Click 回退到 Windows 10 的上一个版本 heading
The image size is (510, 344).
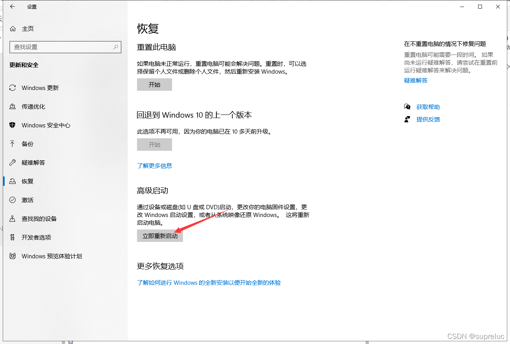coord(195,115)
